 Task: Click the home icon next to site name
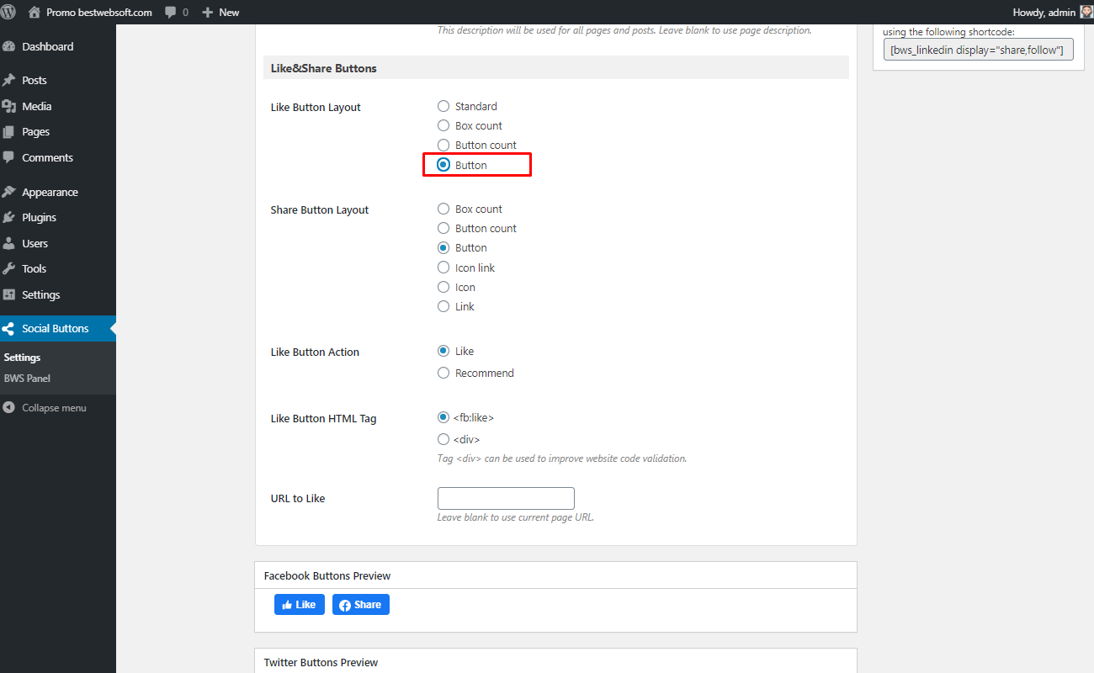[35, 12]
